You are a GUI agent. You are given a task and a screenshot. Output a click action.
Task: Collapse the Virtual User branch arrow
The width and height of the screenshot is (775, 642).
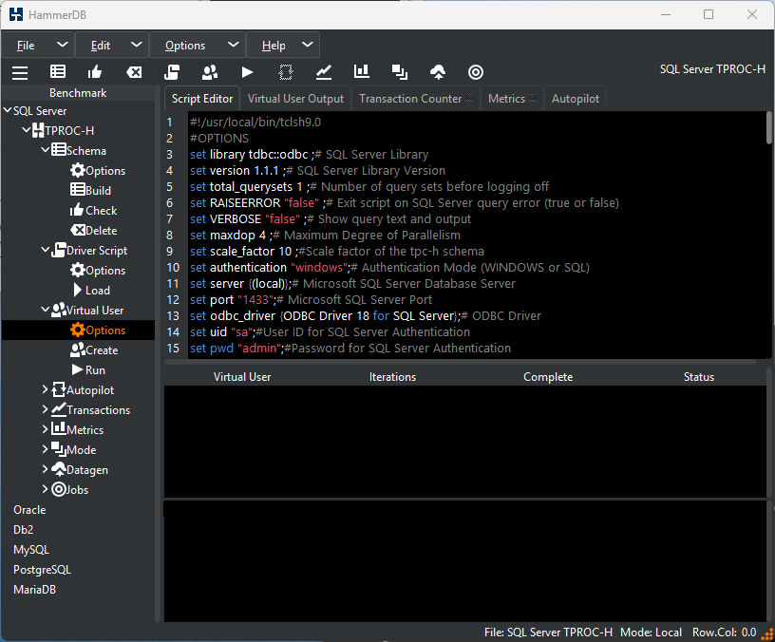click(46, 310)
